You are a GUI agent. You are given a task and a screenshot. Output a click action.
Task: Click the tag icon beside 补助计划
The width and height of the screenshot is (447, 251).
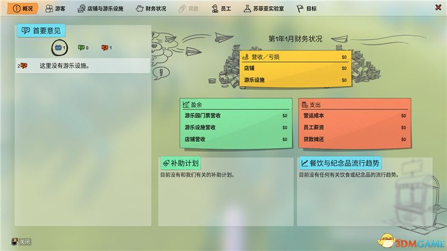[x=166, y=163]
